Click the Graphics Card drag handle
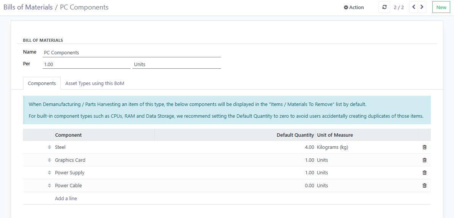The image size is (454, 218). (49, 160)
